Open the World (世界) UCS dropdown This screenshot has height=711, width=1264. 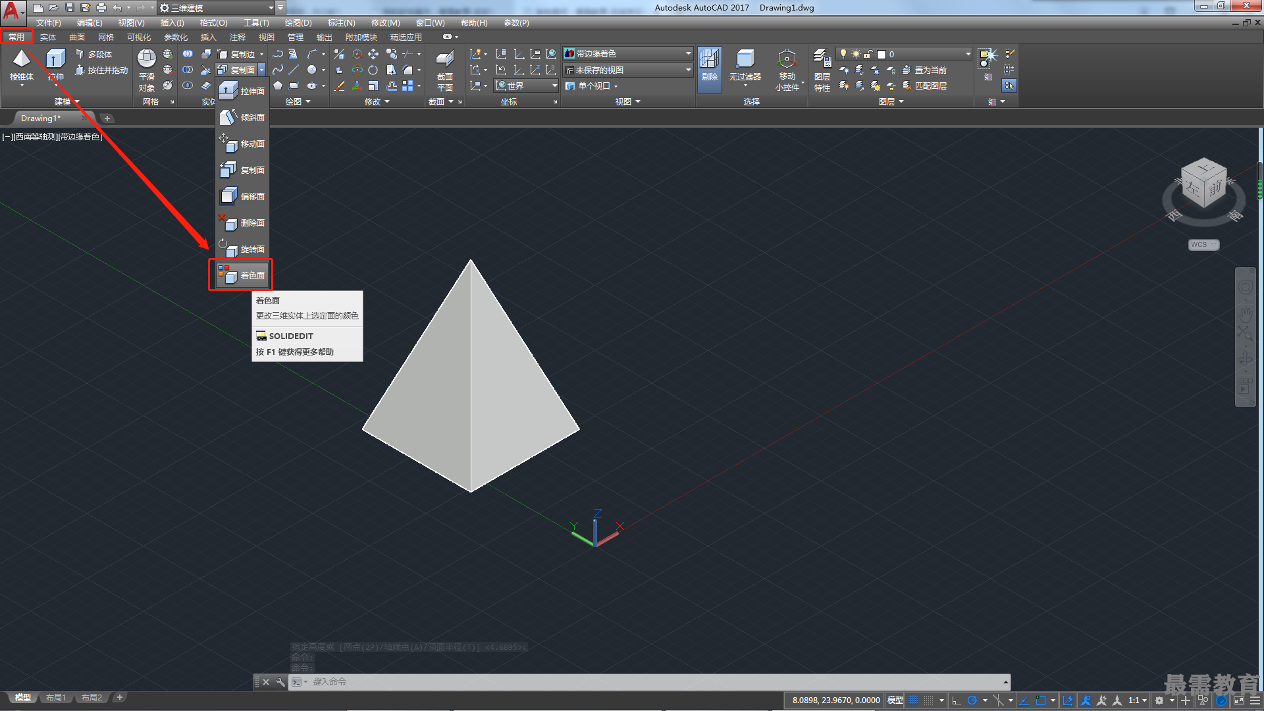pos(526,86)
